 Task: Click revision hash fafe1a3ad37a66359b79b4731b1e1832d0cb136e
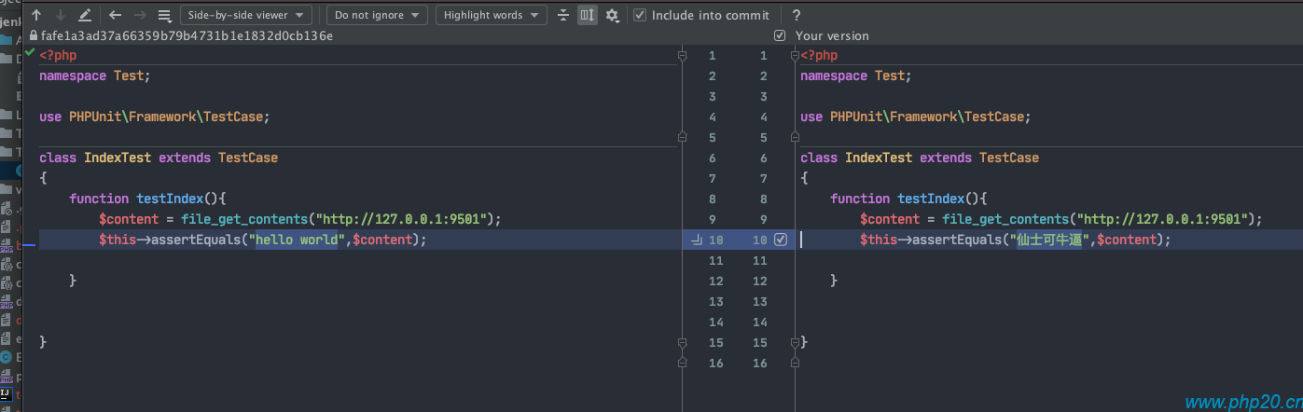187,35
